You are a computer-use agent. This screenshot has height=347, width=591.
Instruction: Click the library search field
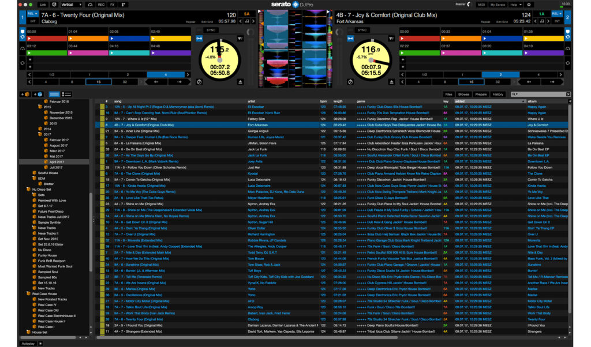tap(540, 94)
